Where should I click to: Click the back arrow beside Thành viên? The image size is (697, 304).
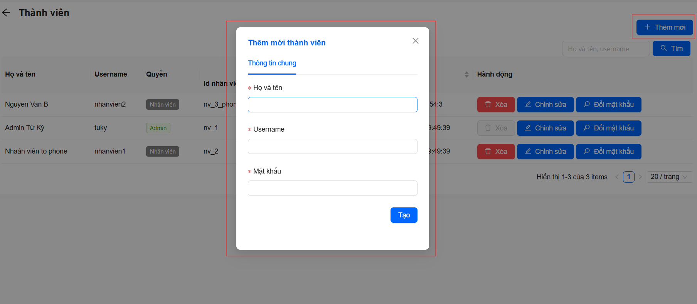tap(6, 13)
